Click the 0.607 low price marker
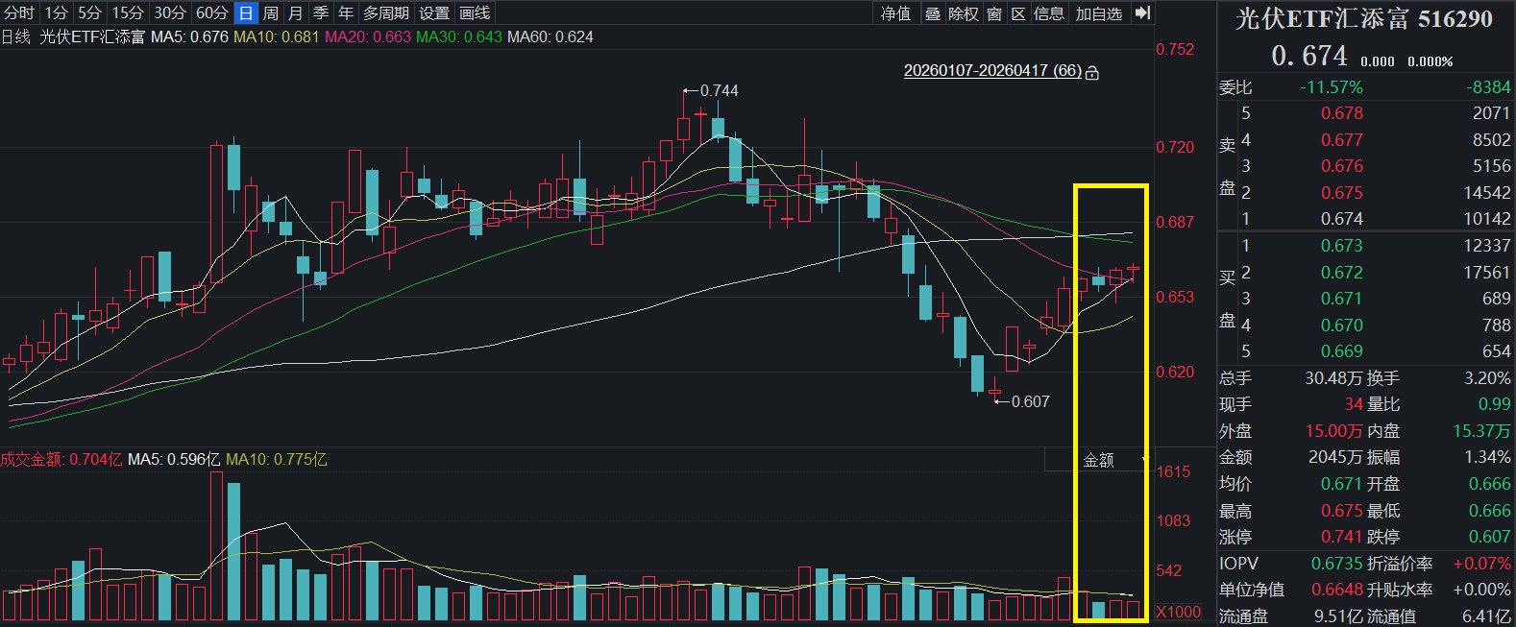This screenshot has width=1516, height=627. 1030,401
